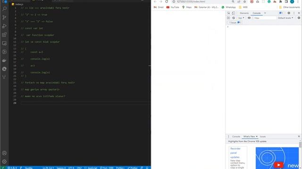Open the Recorder panel updates link

point(235,153)
